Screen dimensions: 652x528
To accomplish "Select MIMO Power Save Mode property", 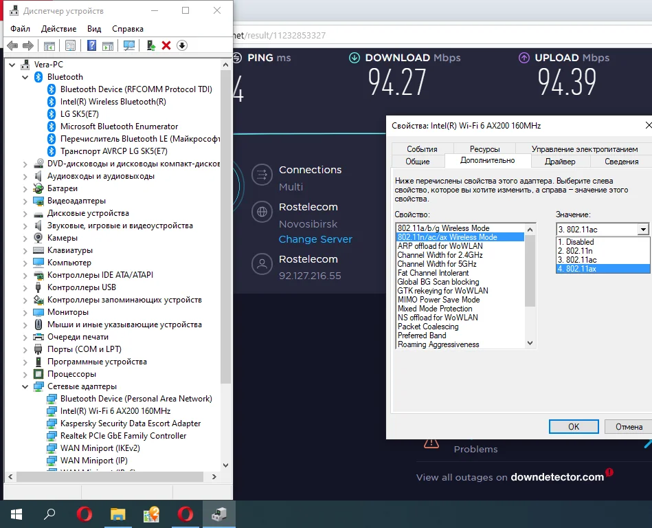I will pos(460,300).
